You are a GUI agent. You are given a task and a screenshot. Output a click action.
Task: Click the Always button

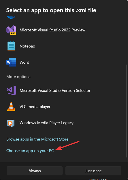click(35, 171)
